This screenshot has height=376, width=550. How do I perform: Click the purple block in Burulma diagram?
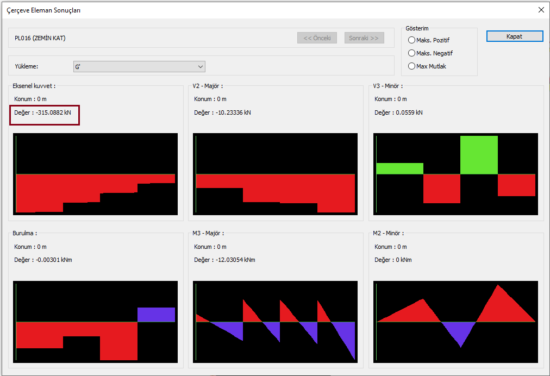point(156,315)
